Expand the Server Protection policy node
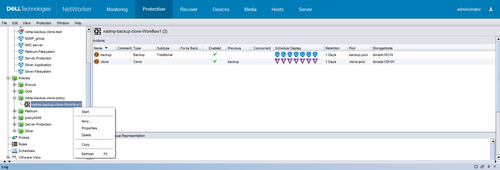This screenshot has width=500, height=170. click(x=14, y=124)
